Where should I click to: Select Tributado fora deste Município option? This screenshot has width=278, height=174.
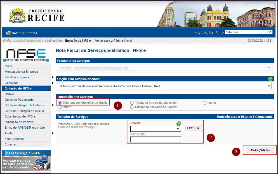[x=132, y=103]
